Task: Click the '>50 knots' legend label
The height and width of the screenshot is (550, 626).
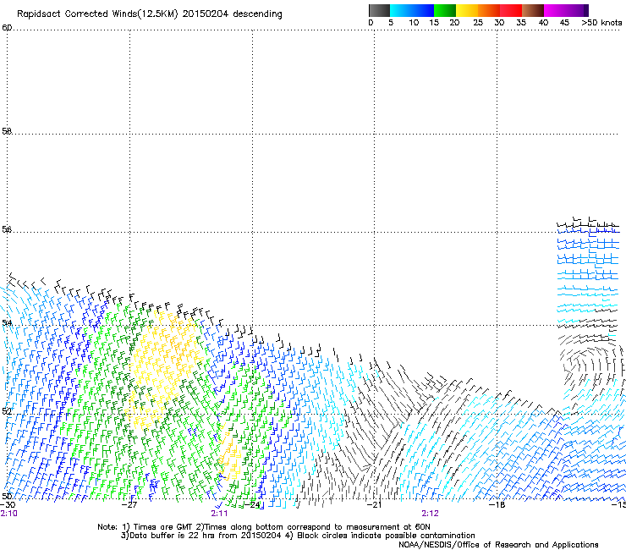Action: pyautogui.click(x=601, y=23)
